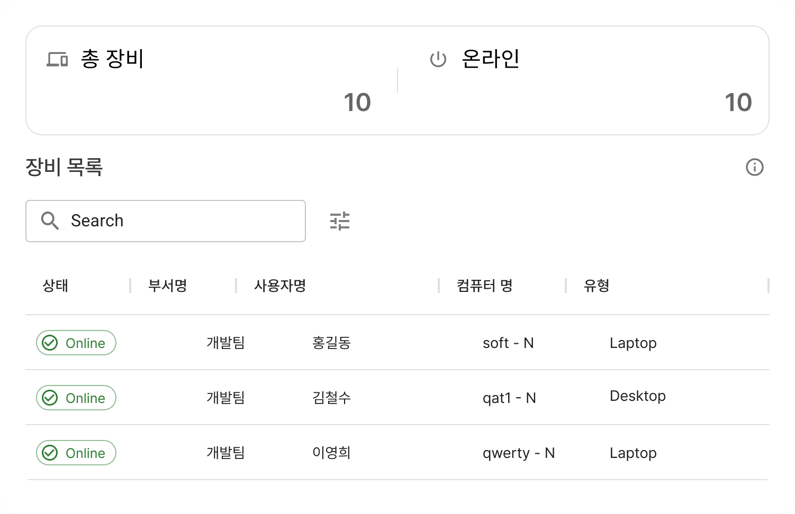Select the 부서명 column header
Viewport: 795px width, 514px height.
point(166,286)
